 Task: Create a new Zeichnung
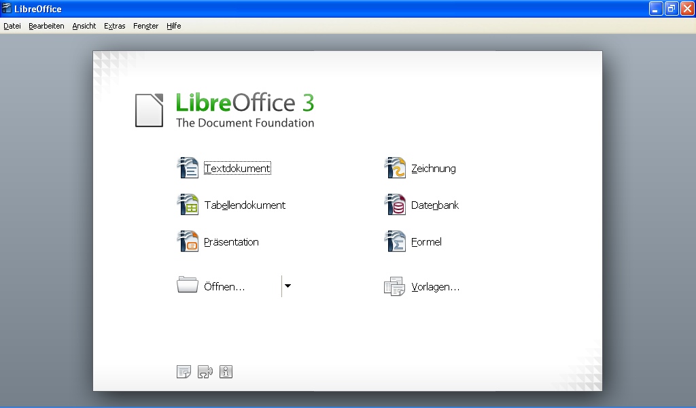(x=432, y=167)
